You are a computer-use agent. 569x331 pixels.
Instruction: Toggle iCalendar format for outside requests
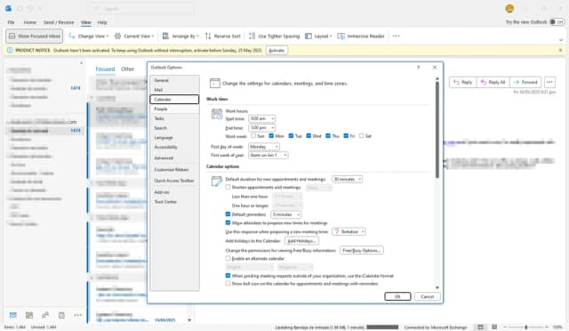pyautogui.click(x=228, y=276)
